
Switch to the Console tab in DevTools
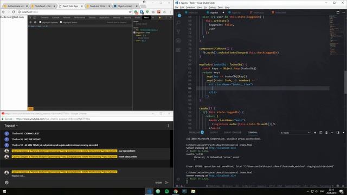click(55, 17)
